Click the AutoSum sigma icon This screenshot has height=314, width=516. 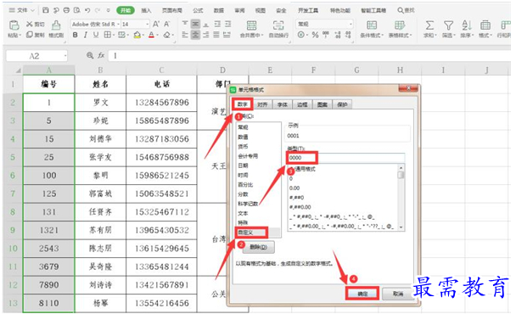point(429,25)
